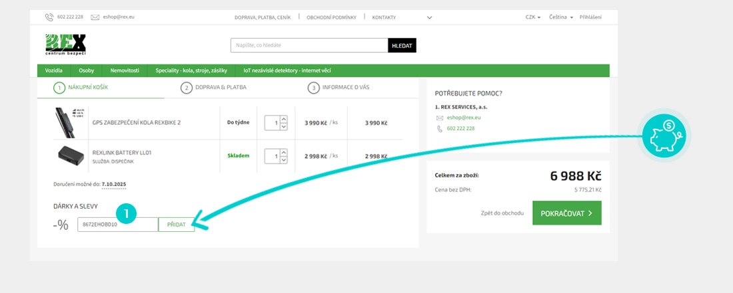
Task: Open the CZK currency dropdown
Action: pos(532,17)
